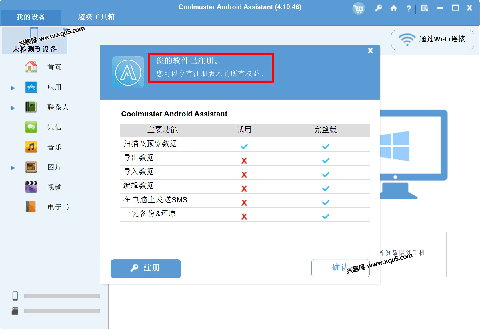Click the 注册 register button
Viewport: 480px width, 330px height.
tap(146, 268)
